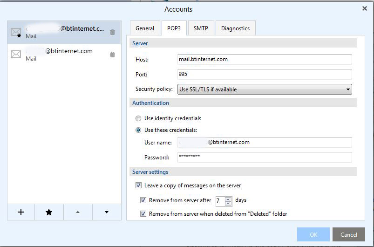
Task: Select 'Use these credentials' radio button
Action: (x=138, y=130)
